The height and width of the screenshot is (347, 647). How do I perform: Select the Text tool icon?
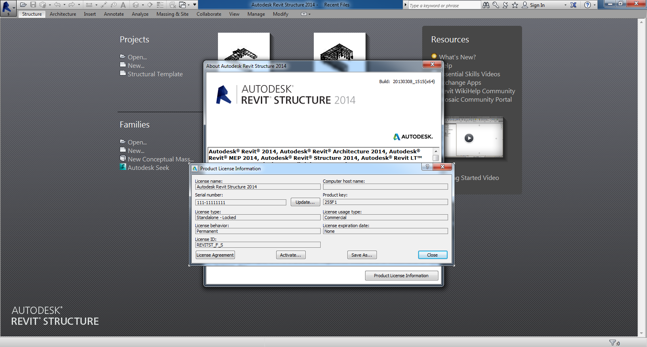tap(123, 5)
